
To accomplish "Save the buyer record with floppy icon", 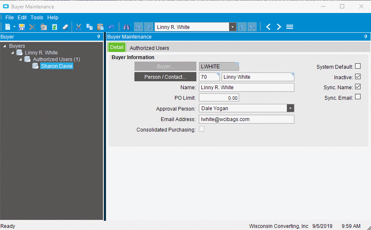I will tap(21, 27).
